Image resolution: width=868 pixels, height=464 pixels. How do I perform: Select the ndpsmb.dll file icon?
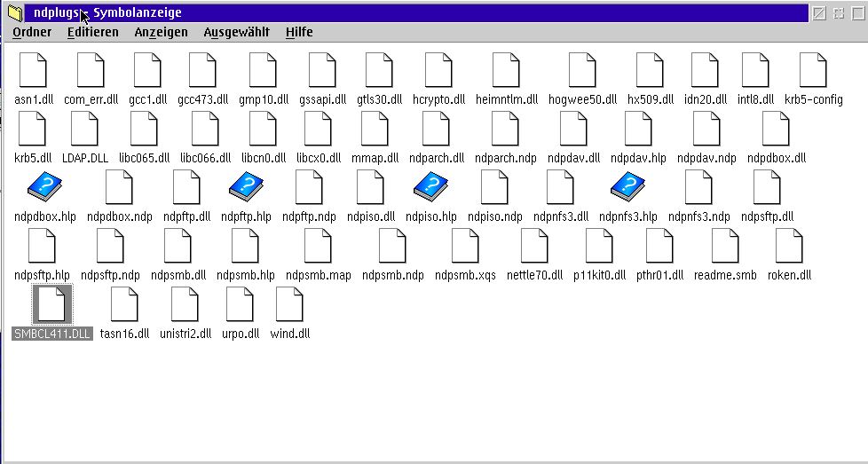click(178, 246)
